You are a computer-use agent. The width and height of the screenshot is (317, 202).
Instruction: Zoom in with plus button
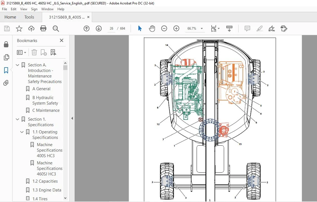tap(176, 29)
